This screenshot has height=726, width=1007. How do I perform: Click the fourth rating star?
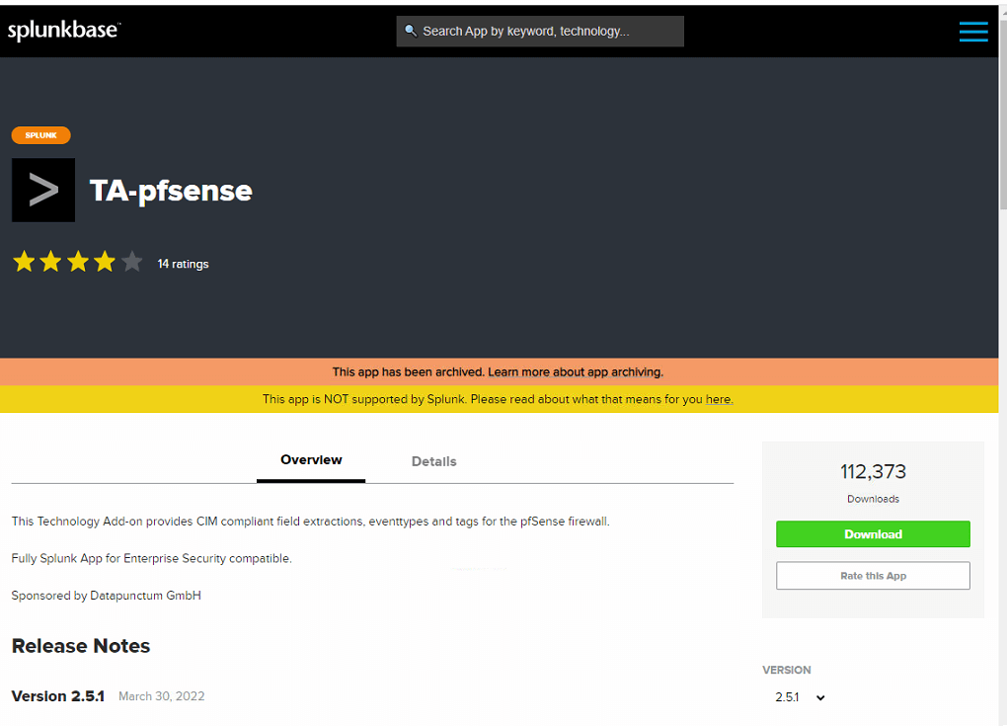click(x=105, y=262)
